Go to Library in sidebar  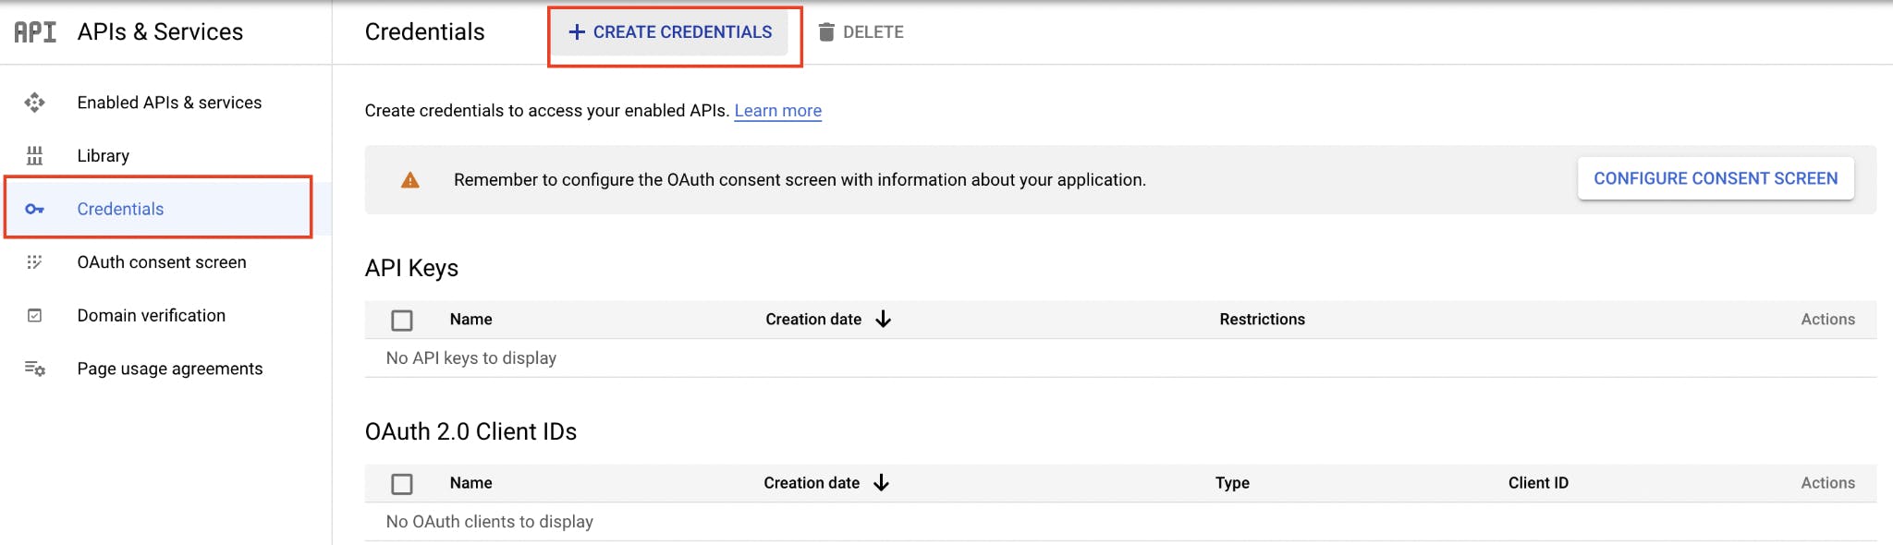click(104, 156)
